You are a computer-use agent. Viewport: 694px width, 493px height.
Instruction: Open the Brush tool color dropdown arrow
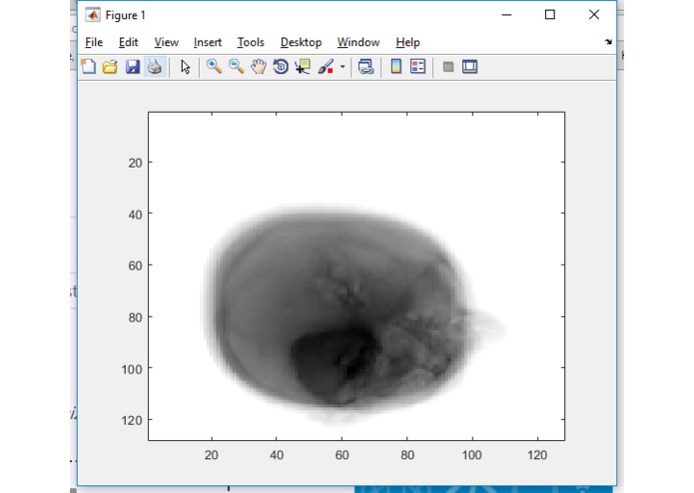coord(343,67)
